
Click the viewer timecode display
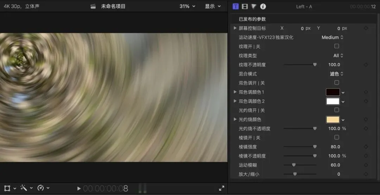pyautogui.click(x=106, y=188)
